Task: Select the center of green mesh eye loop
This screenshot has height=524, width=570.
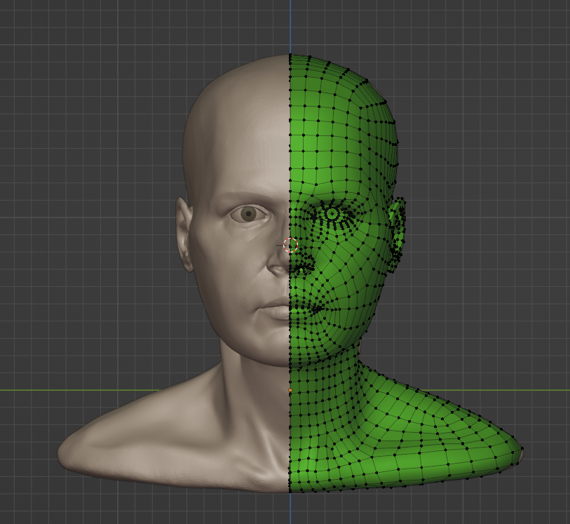Action: pyautogui.click(x=332, y=213)
